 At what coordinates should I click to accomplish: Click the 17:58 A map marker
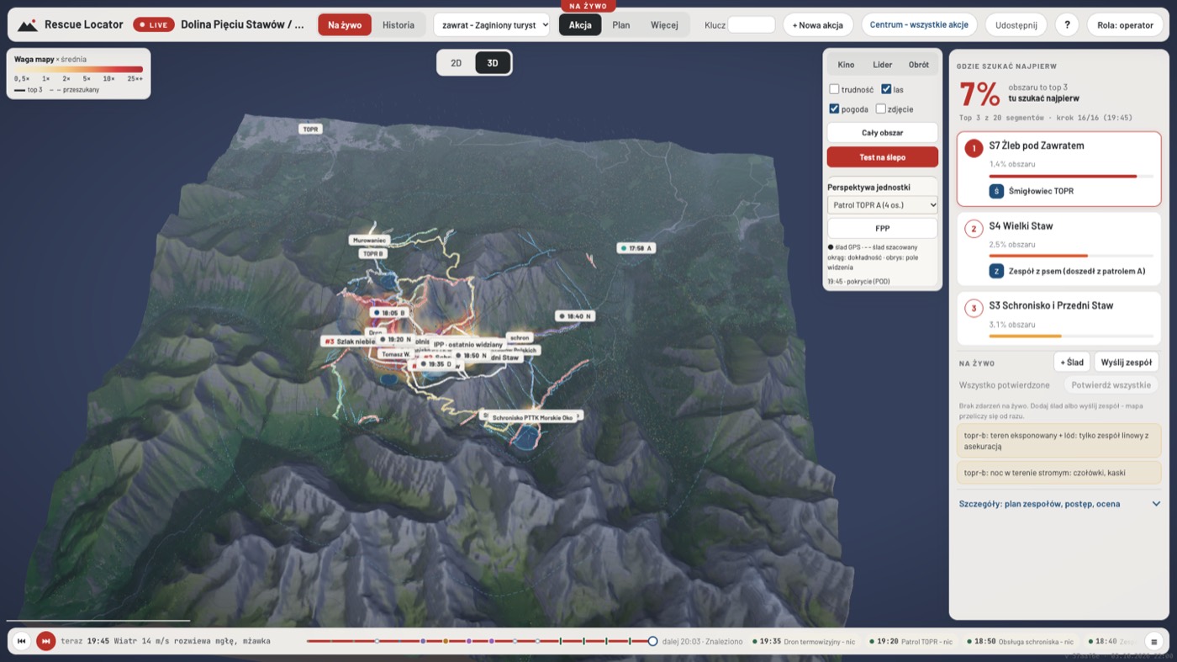pyautogui.click(x=636, y=248)
